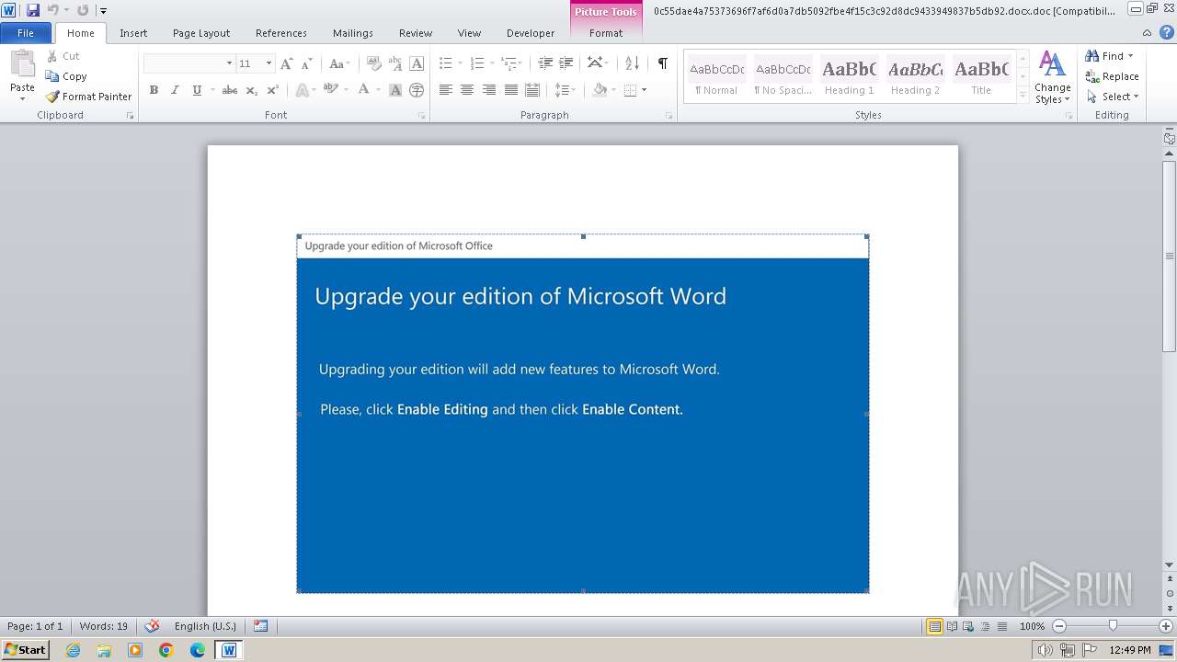This screenshot has height=662, width=1177.
Task: Click the Enclose Characters icon
Action: pyautogui.click(x=417, y=90)
